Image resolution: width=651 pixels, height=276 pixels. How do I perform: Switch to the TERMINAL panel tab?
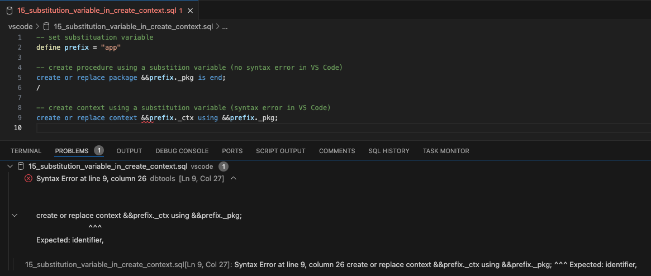26,151
